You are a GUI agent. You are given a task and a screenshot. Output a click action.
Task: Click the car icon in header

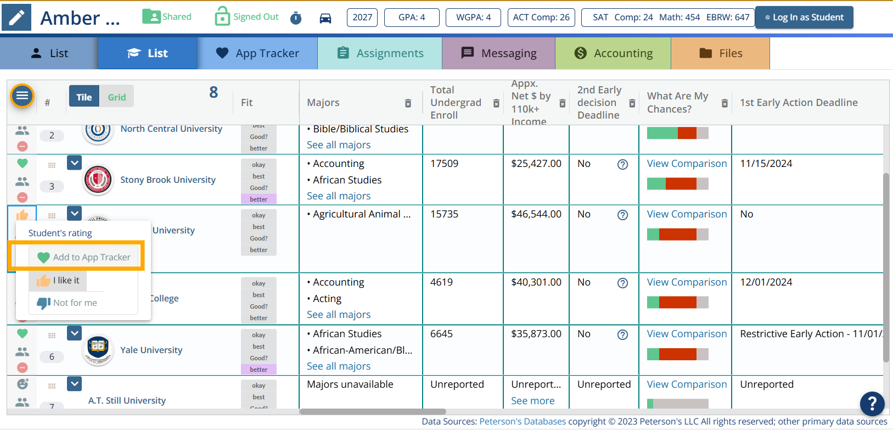pos(325,18)
